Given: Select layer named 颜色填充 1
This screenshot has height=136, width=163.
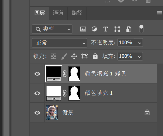Looking at the screenshot, I should click(x=99, y=93).
